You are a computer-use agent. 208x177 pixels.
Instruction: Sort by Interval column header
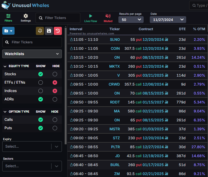76,29
